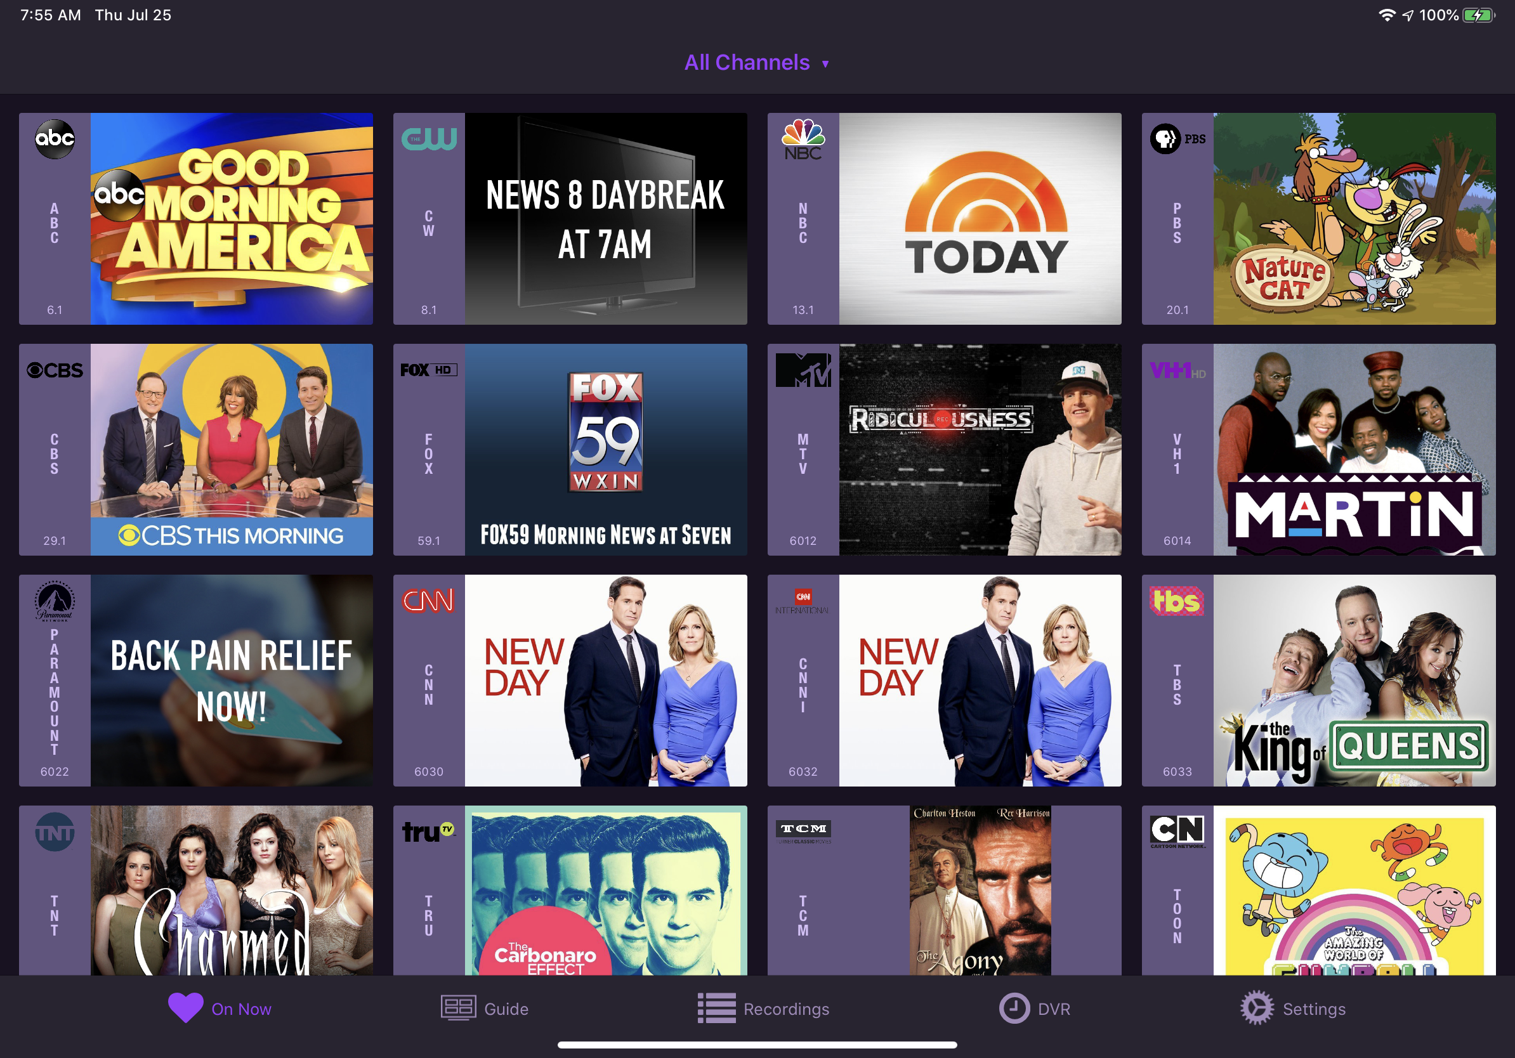Click the CBS eye logo icon

click(x=55, y=370)
